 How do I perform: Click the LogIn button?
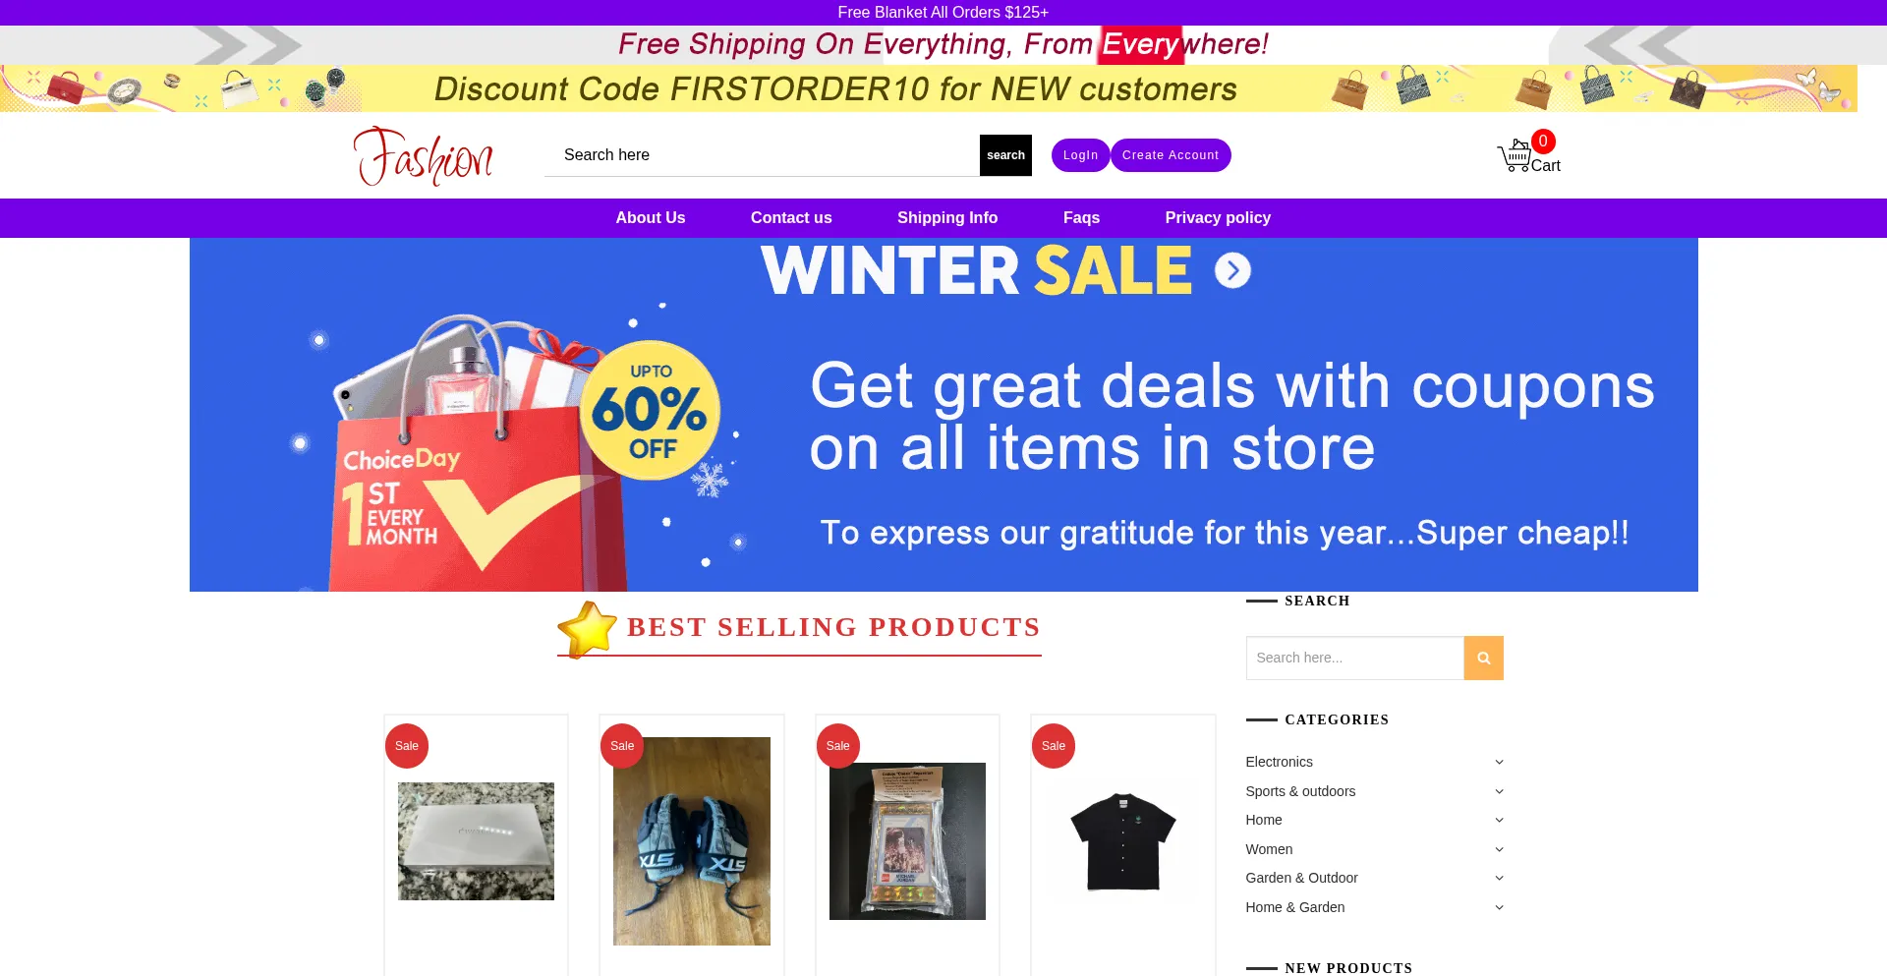point(1080,155)
